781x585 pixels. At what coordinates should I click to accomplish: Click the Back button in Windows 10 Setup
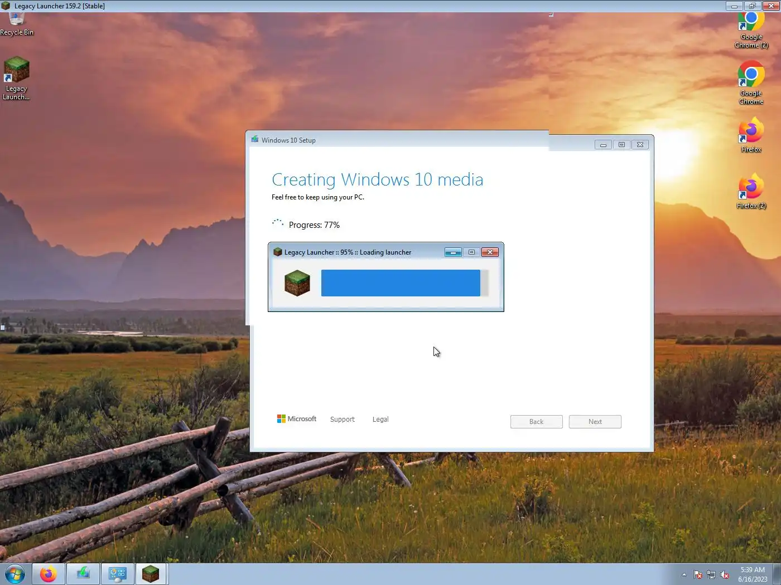(x=536, y=422)
